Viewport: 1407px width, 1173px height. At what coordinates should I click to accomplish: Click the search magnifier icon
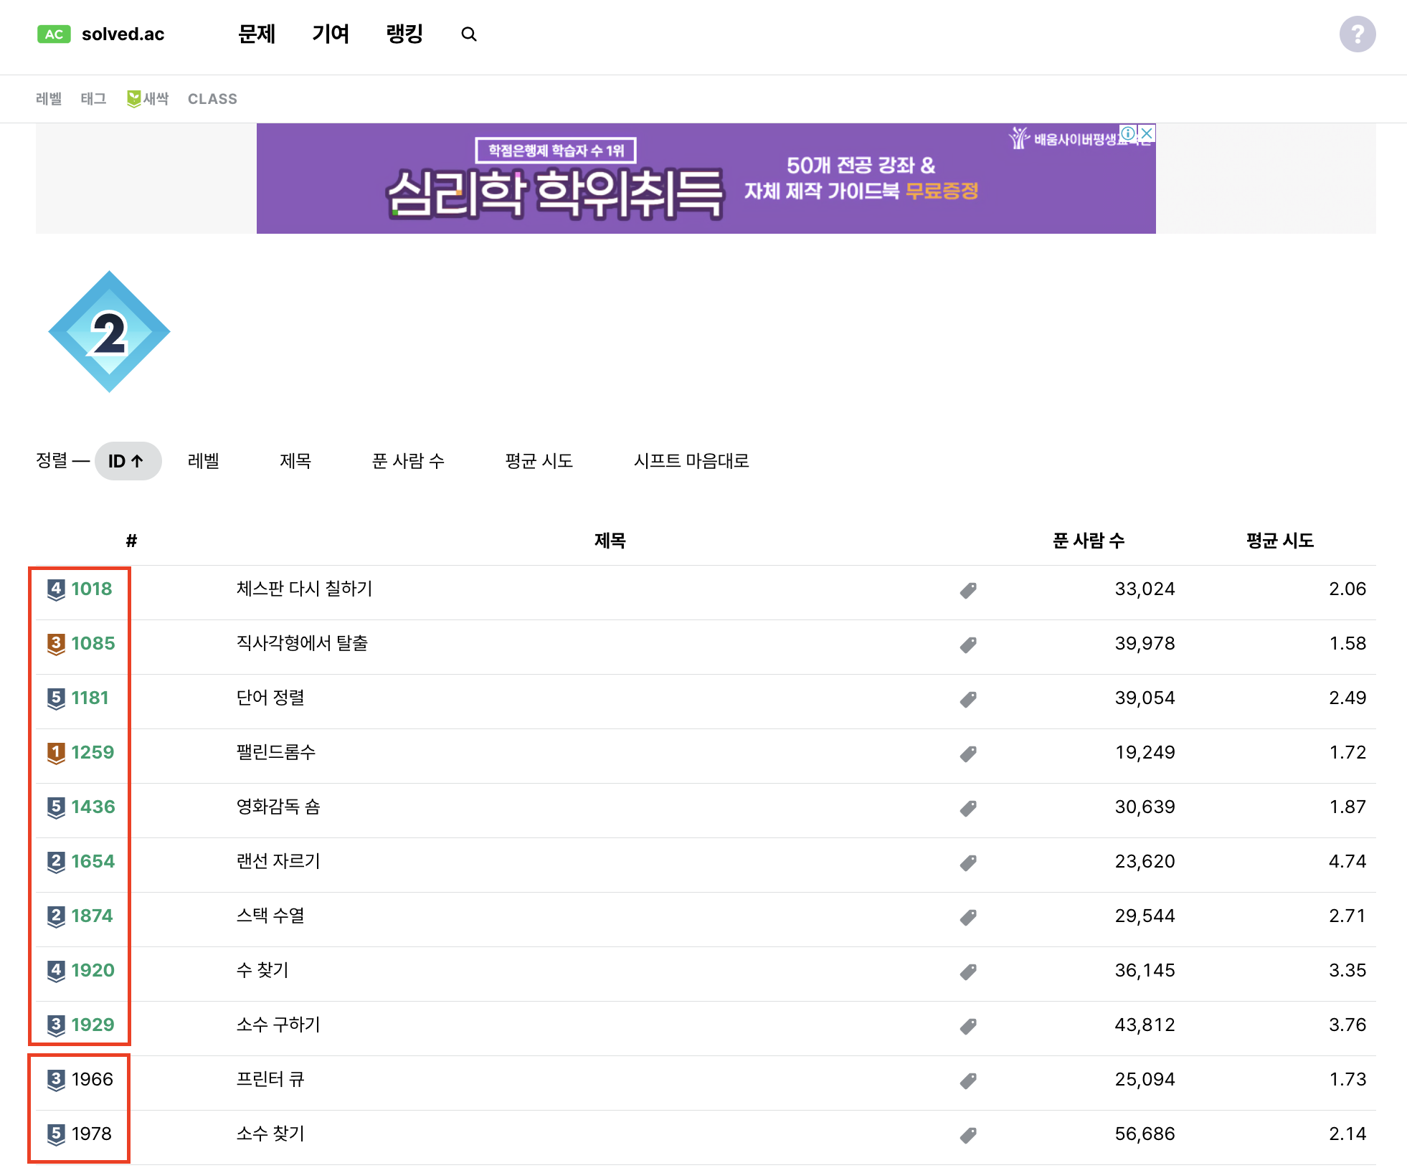(x=469, y=34)
